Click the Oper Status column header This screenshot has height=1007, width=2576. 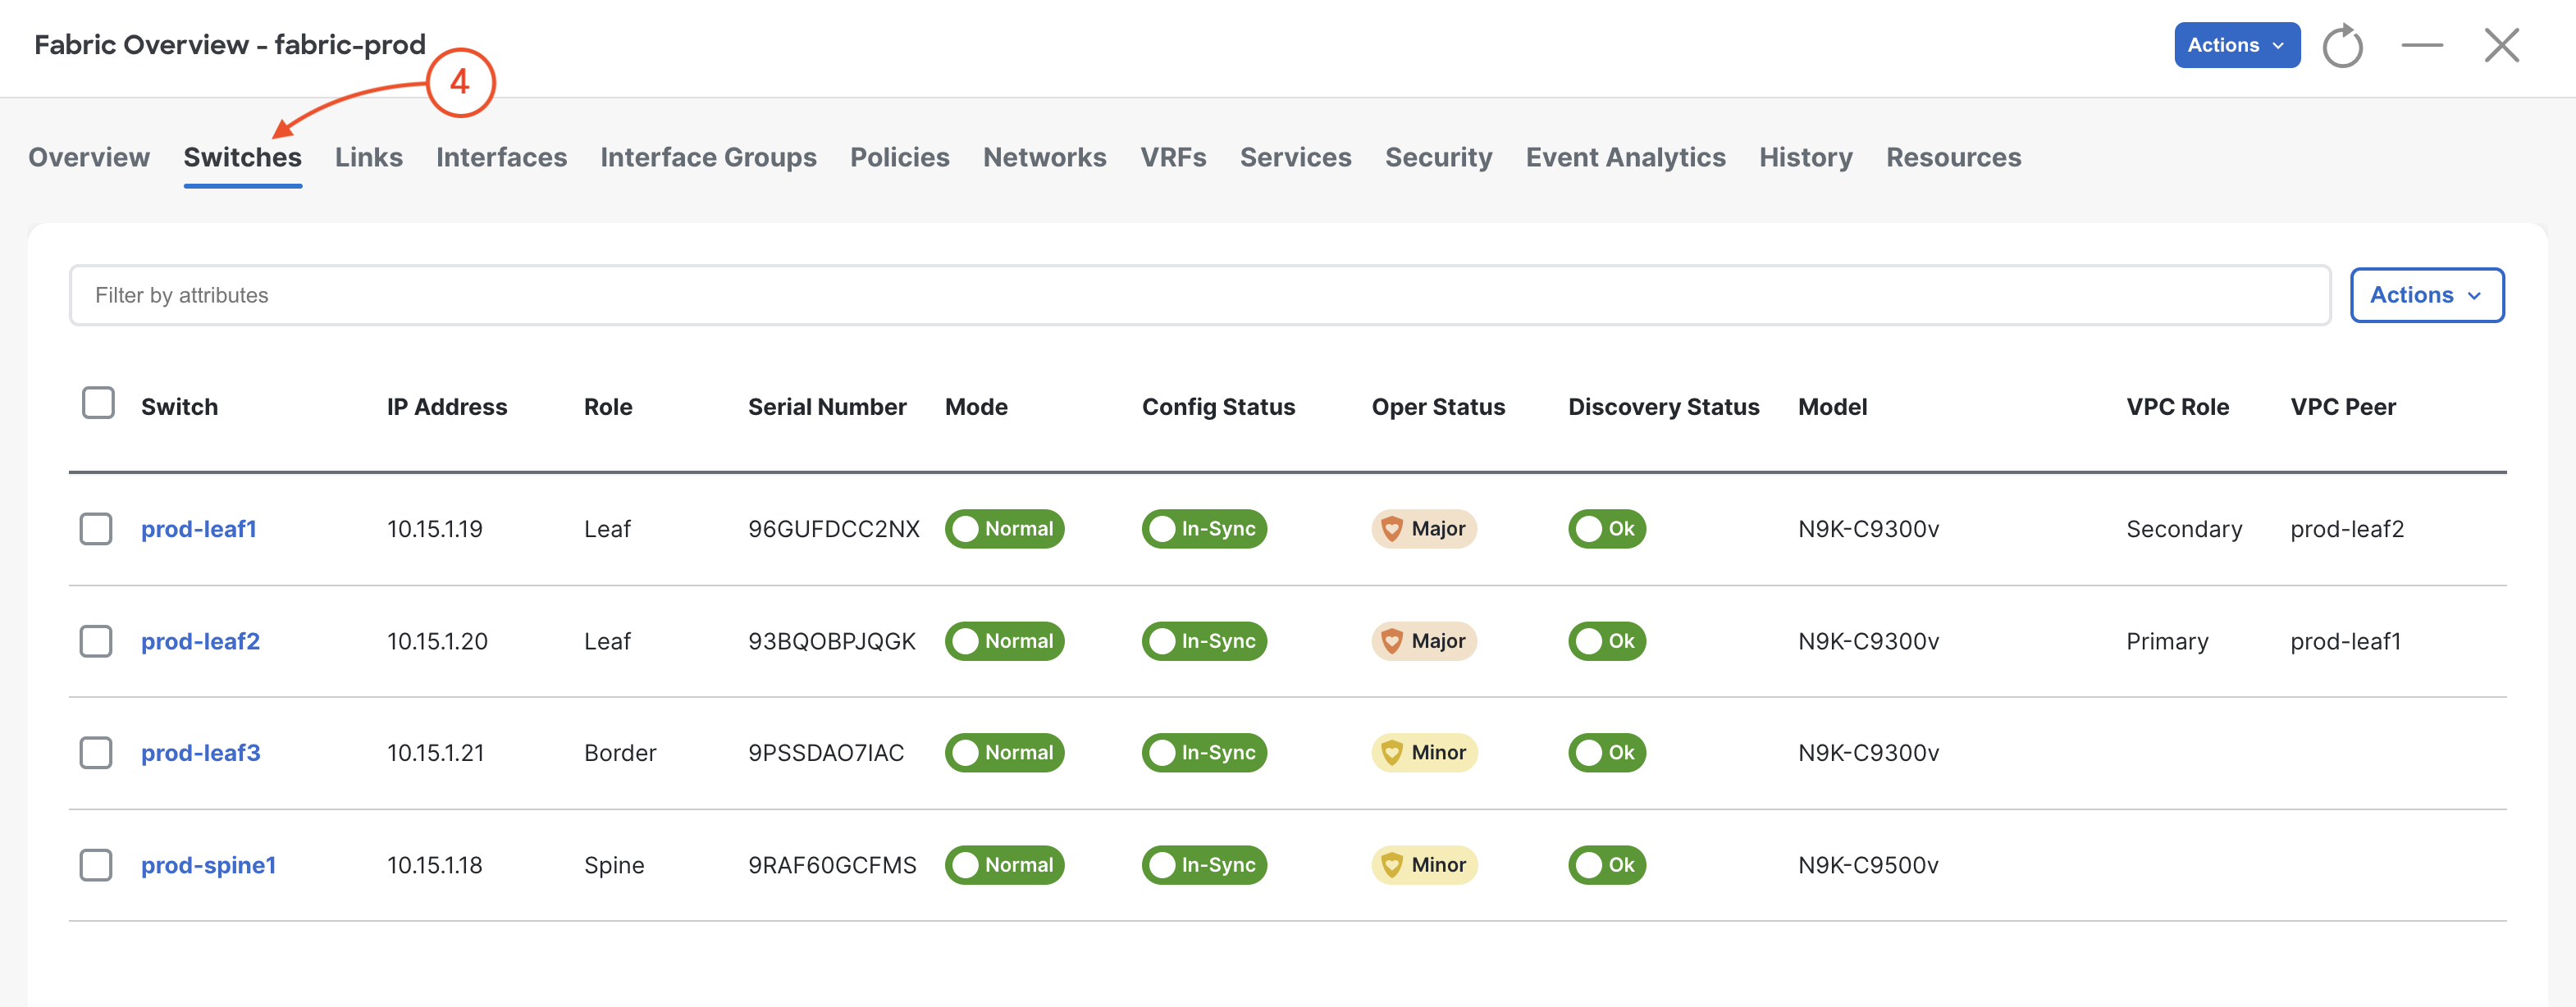pos(1438,407)
